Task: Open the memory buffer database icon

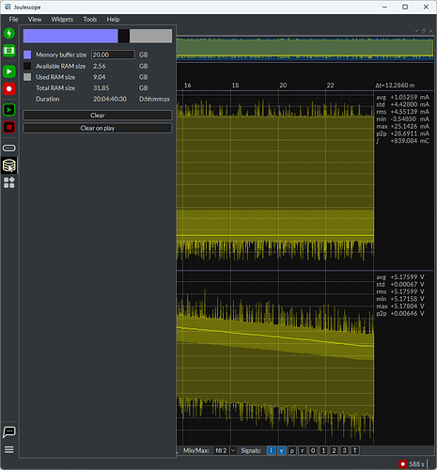Action: click(x=9, y=165)
